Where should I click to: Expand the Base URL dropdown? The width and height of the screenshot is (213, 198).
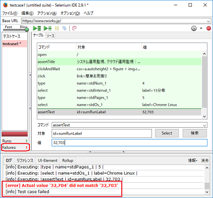pos(208,21)
